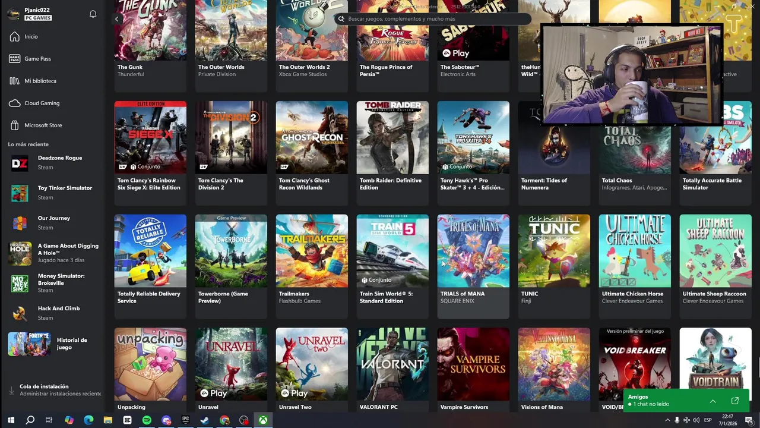Open Cola de instalación
The height and width of the screenshot is (428, 760).
coord(53,390)
